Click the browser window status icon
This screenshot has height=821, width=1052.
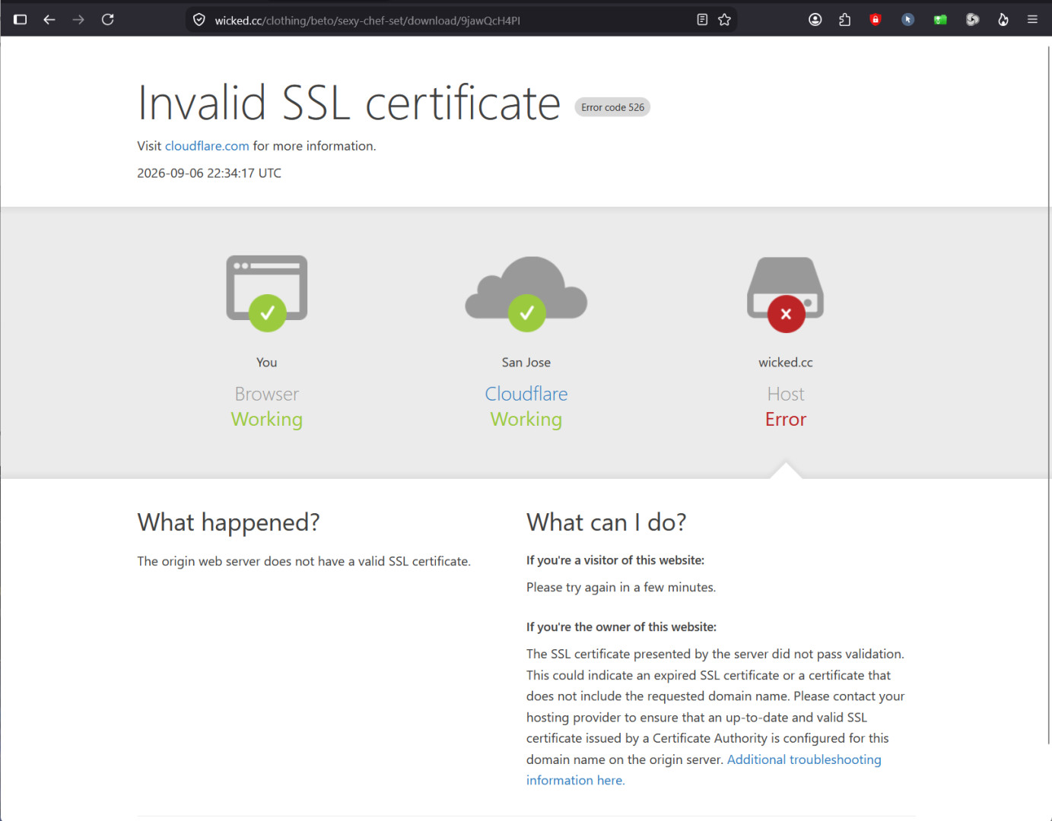(x=267, y=293)
